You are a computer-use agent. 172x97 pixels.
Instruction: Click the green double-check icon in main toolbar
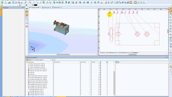click(2, 2)
